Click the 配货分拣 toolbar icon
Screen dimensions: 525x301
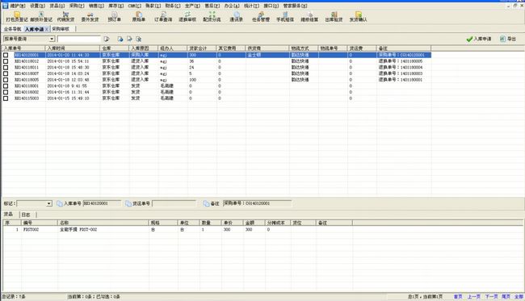(212, 16)
